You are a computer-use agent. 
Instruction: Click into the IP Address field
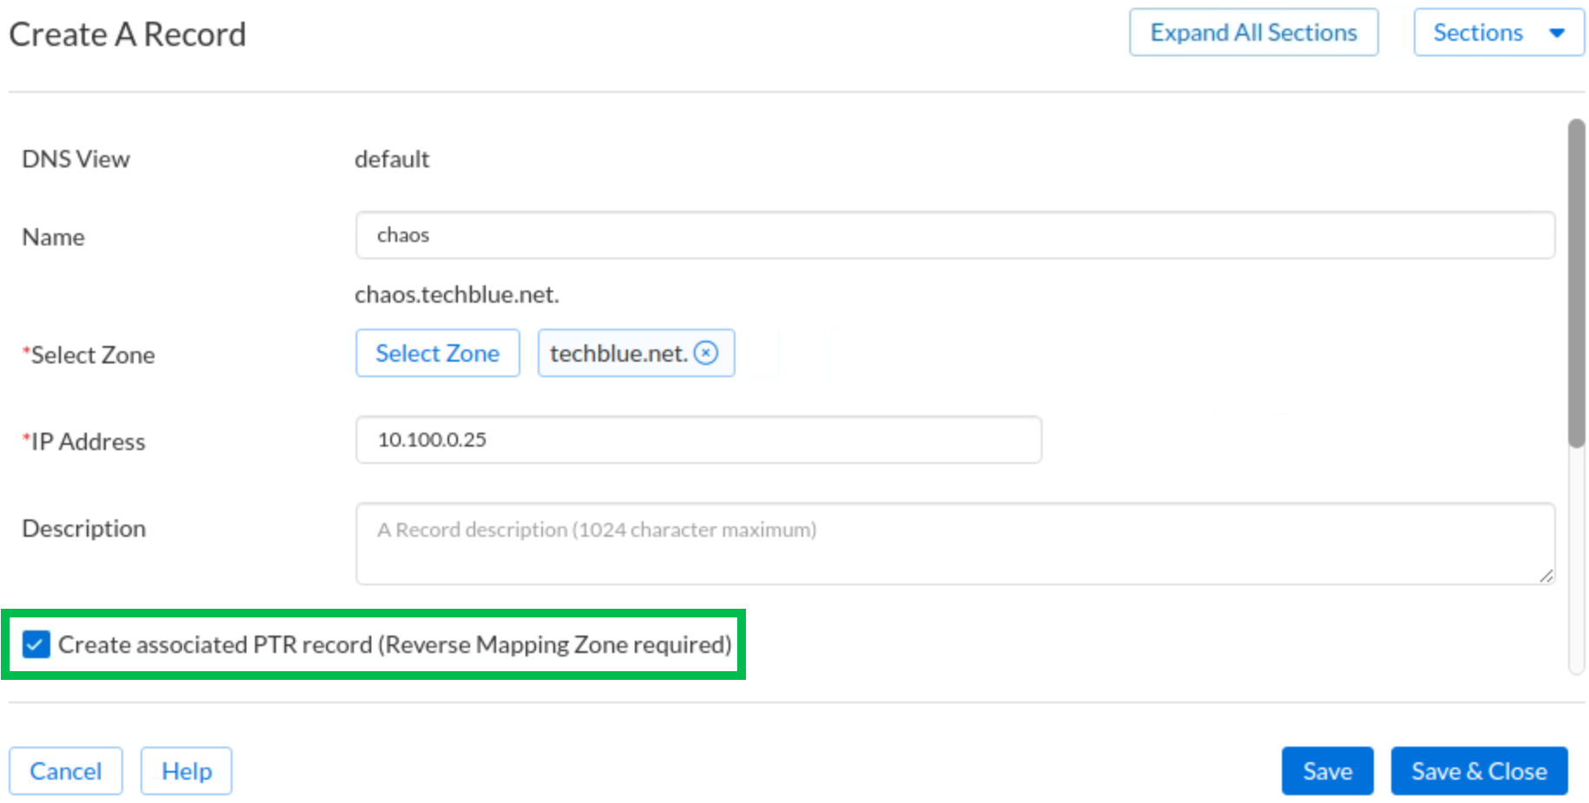(698, 440)
